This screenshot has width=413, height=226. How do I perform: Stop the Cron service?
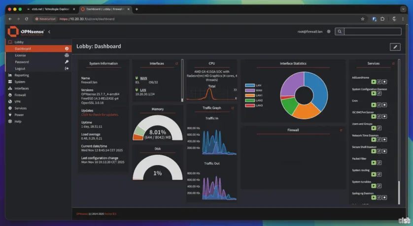pyautogui.click(x=384, y=105)
